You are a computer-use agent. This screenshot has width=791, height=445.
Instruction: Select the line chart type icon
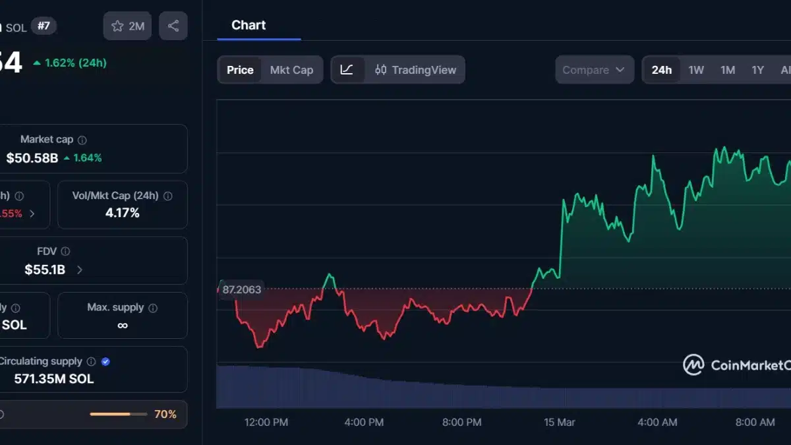click(347, 69)
